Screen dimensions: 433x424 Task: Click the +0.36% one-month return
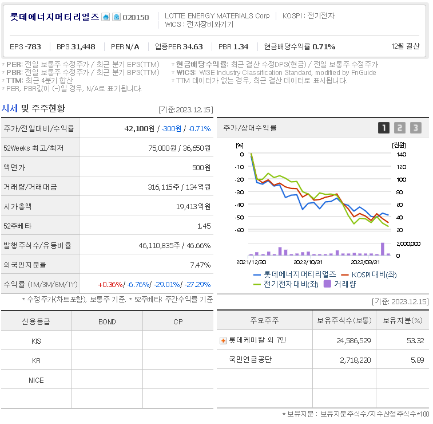pos(110,285)
